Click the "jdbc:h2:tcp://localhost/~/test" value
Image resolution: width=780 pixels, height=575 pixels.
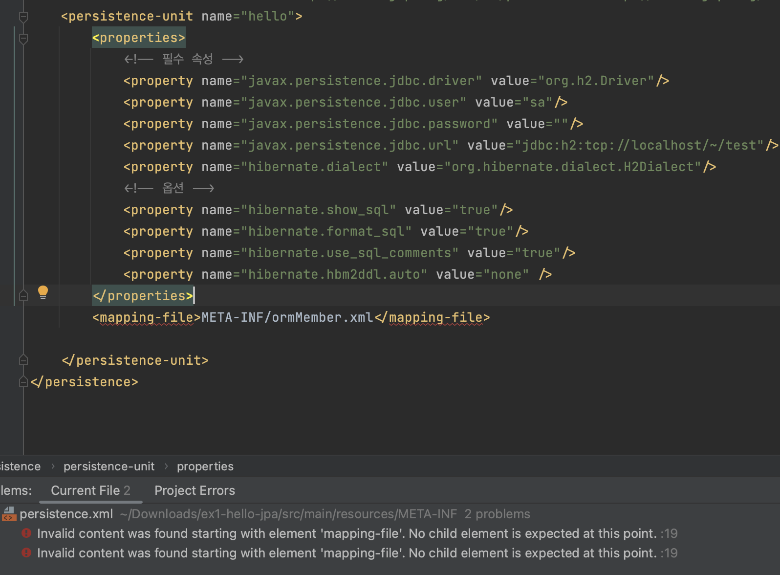639,145
